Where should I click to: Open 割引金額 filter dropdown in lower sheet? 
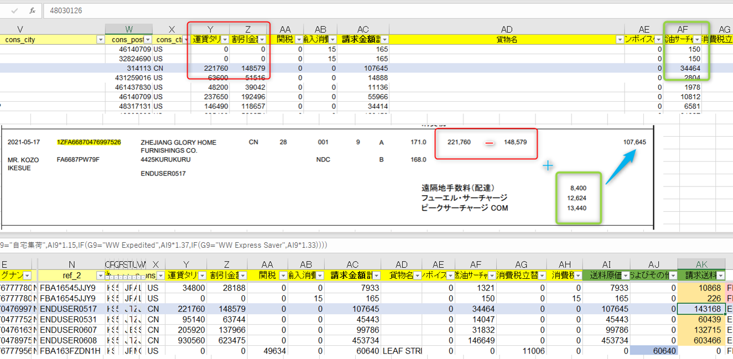242,275
